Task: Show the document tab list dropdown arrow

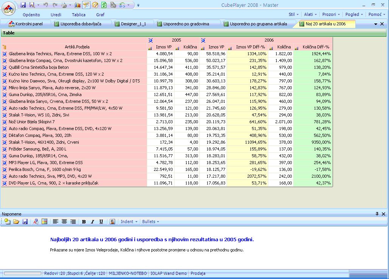Action: pos(376,24)
